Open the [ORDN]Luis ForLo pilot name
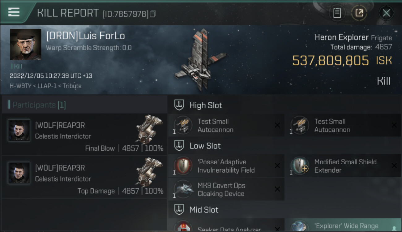This screenshot has height=232, width=402. click(x=86, y=36)
